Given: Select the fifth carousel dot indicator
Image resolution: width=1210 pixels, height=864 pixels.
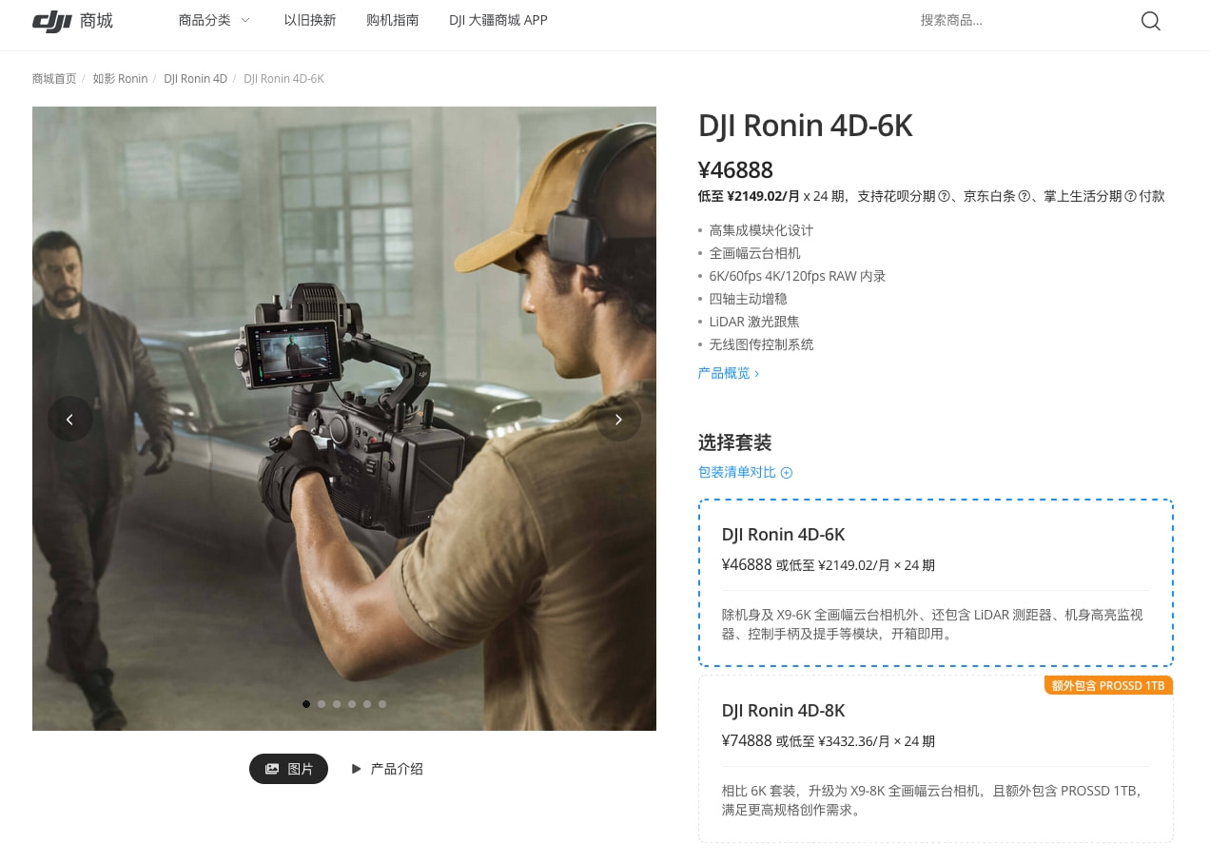Looking at the screenshot, I should (x=367, y=704).
